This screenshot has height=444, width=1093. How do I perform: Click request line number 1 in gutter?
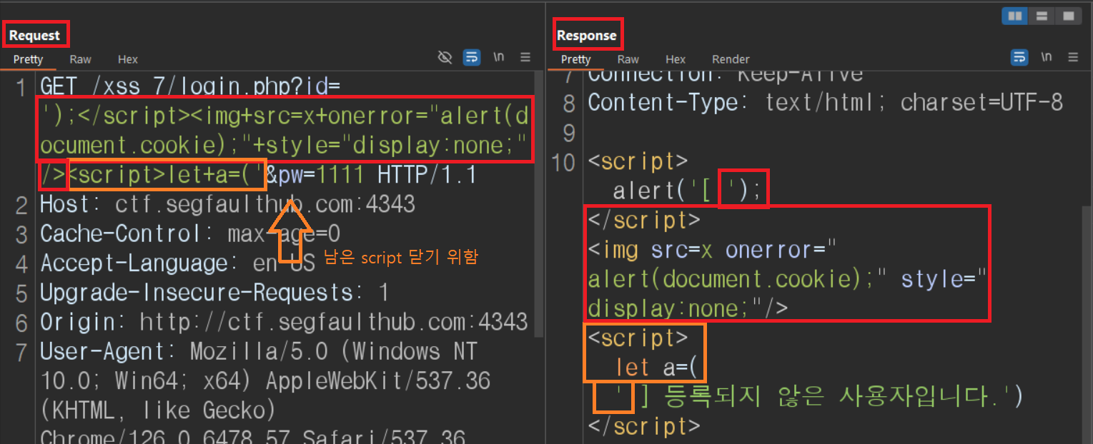point(21,88)
